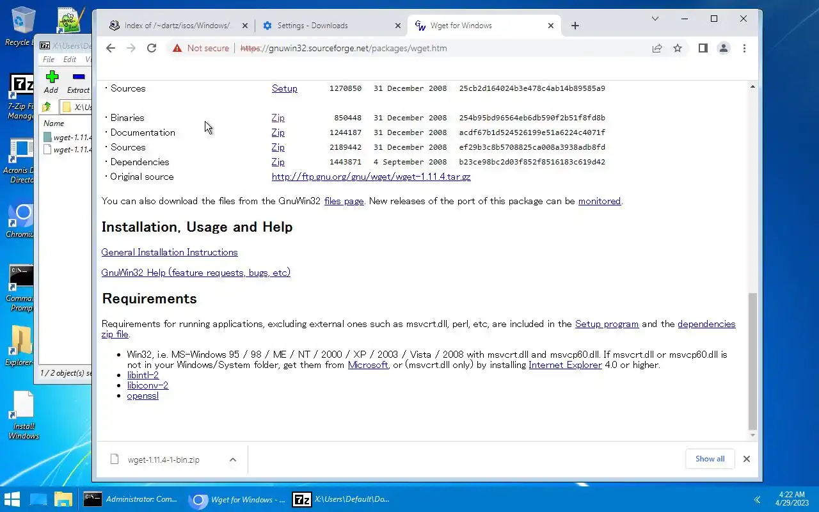The width and height of the screenshot is (819, 512).
Task: Close the Settings - Downloads tab
Action: (x=397, y=26)
